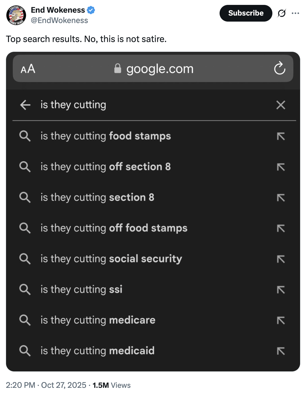Click the page reload icon beside google.com
This screenshot has width=307, height=395.
click(279, 69)
